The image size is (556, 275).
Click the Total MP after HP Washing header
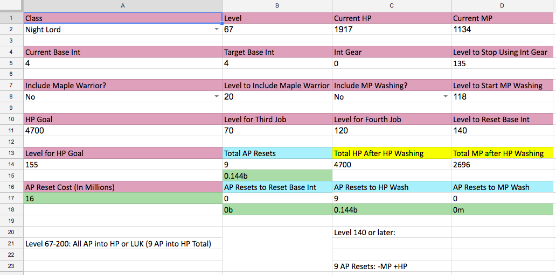tap(502, 153)
